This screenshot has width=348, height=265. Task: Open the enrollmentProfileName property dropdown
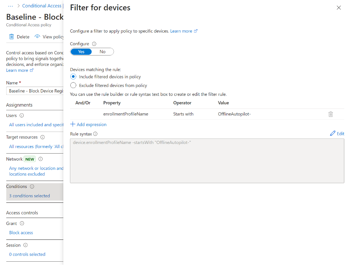126,114
